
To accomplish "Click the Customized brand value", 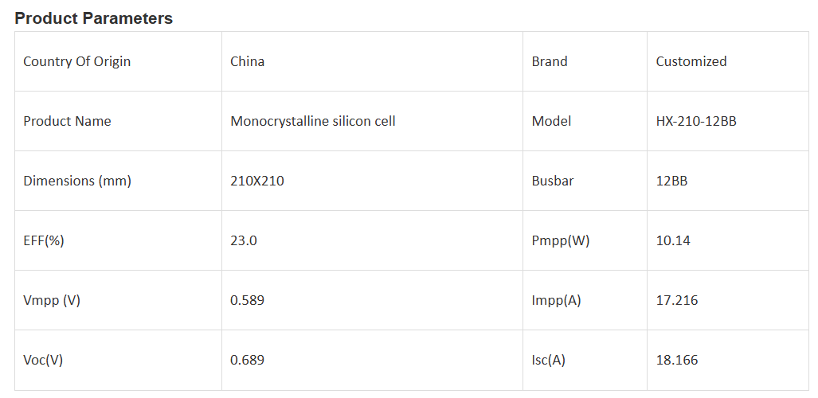I will (x=691, y=61).
